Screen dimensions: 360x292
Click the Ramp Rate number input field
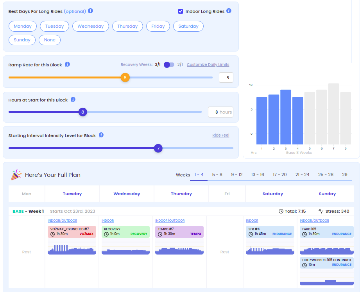coord(226,78)
